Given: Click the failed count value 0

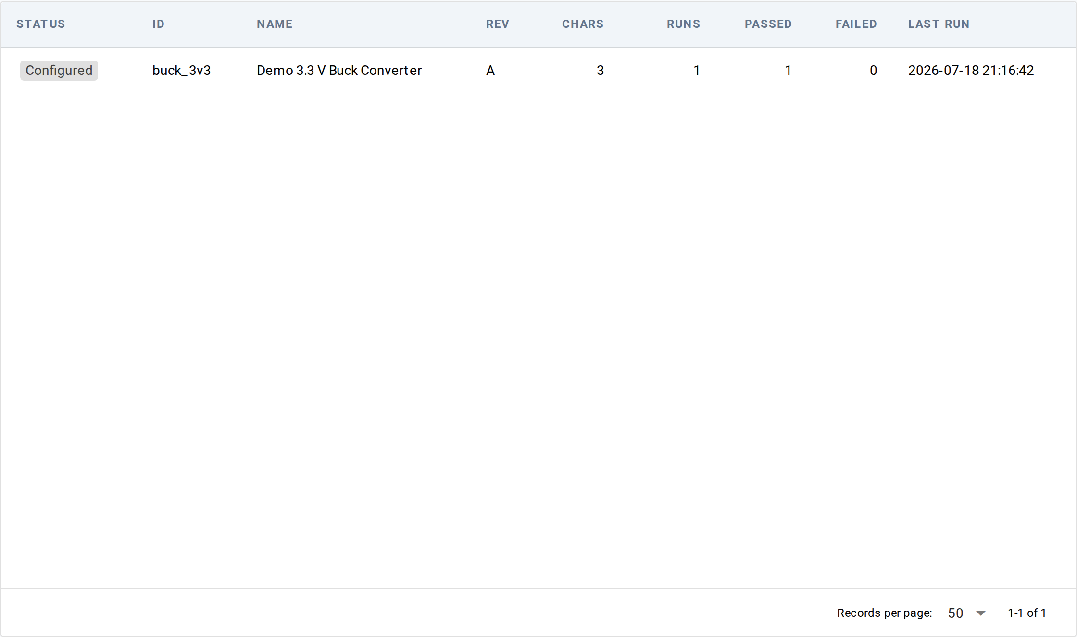Looking at the screenshot, I should [x=873, y=71].
